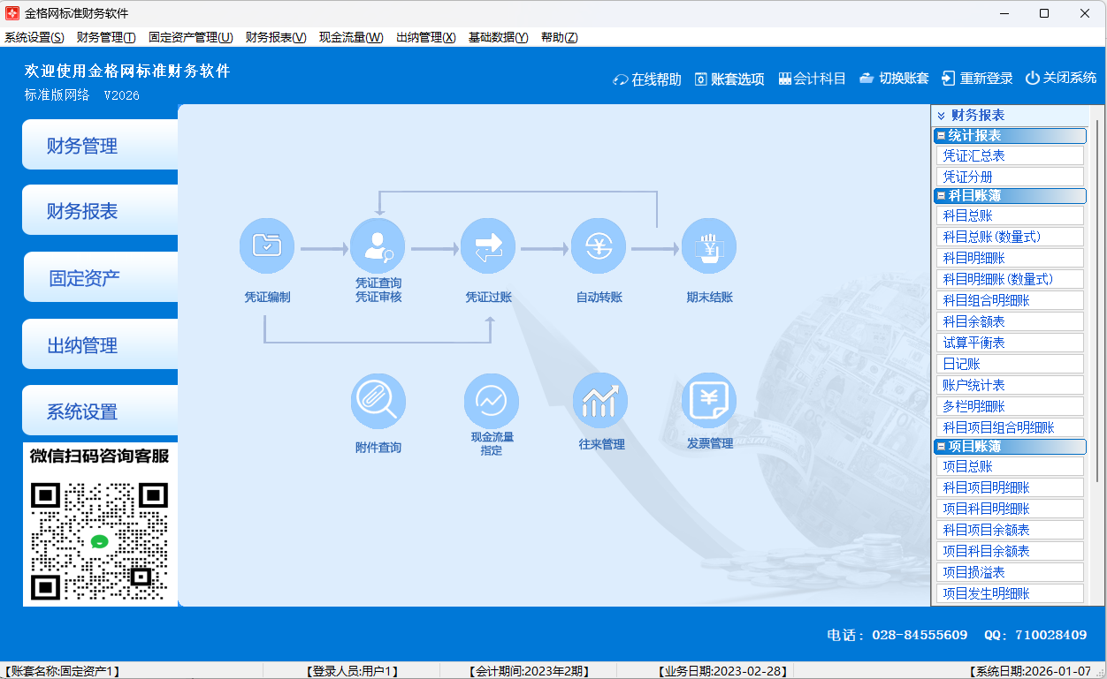This screenshot has width=1107, height=679.
Task: Click the 期末结账 icon
Action: (x=708, y=246)
